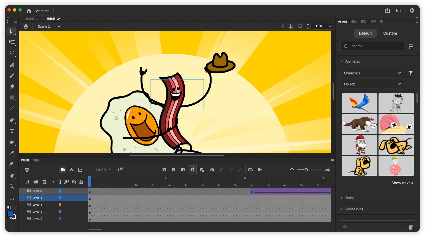The image size is (425, 237).
Task: Select the Eraser tool
Action: click(x=12, y=87)
